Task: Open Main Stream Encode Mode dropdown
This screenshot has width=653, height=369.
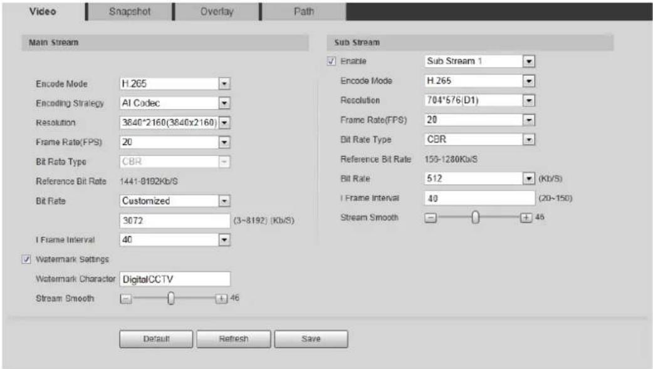Action: 175,84
